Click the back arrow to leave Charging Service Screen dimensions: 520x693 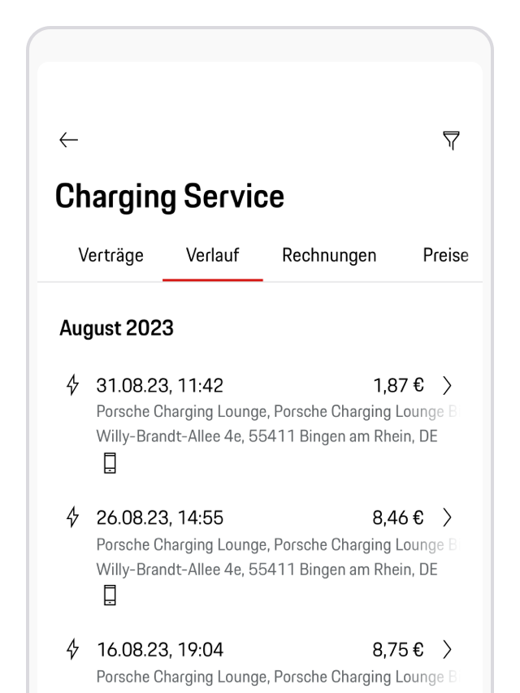68,140
